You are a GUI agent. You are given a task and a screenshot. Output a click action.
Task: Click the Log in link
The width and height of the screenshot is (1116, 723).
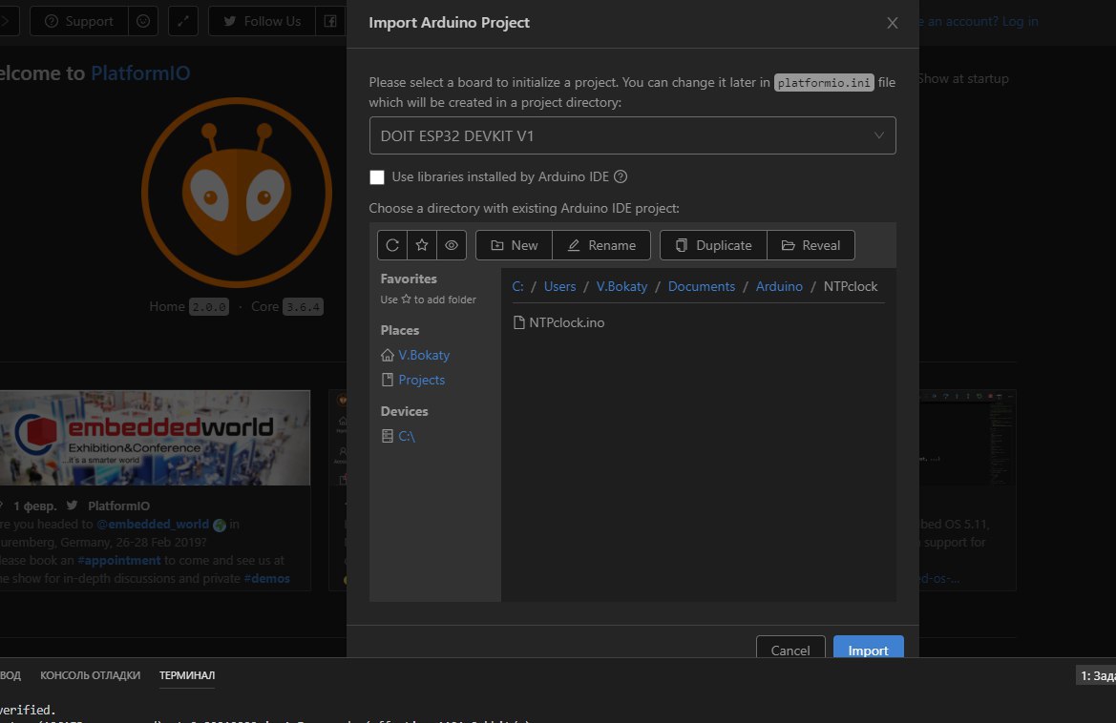click(1020, 21)
